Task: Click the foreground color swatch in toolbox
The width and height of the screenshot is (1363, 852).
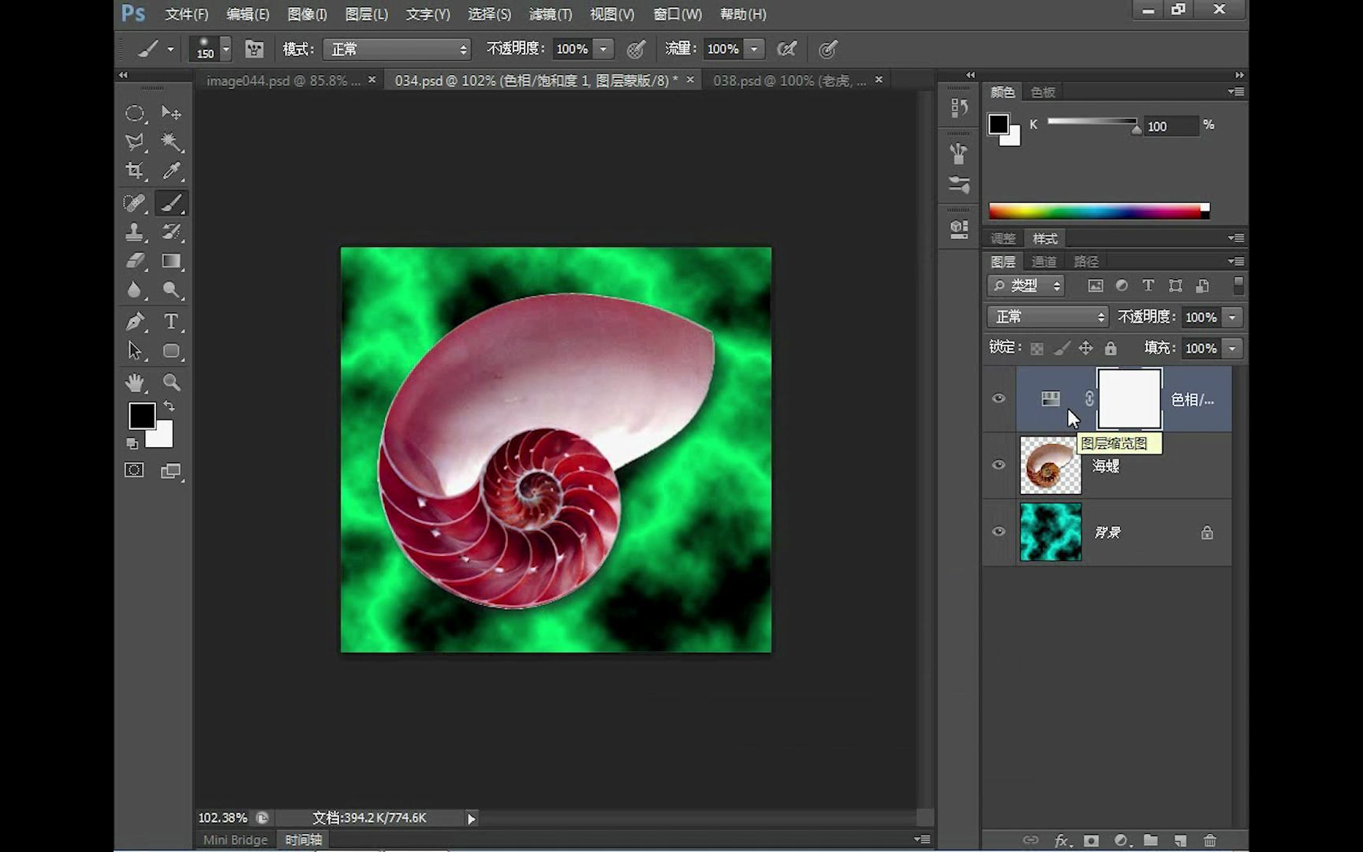Action: coord(142,416)
